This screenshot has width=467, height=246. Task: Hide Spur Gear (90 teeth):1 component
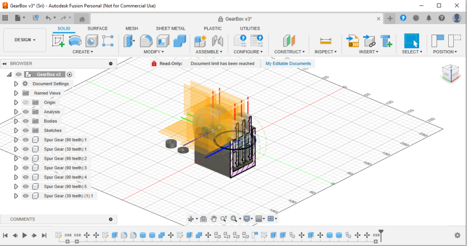(26, 140)
